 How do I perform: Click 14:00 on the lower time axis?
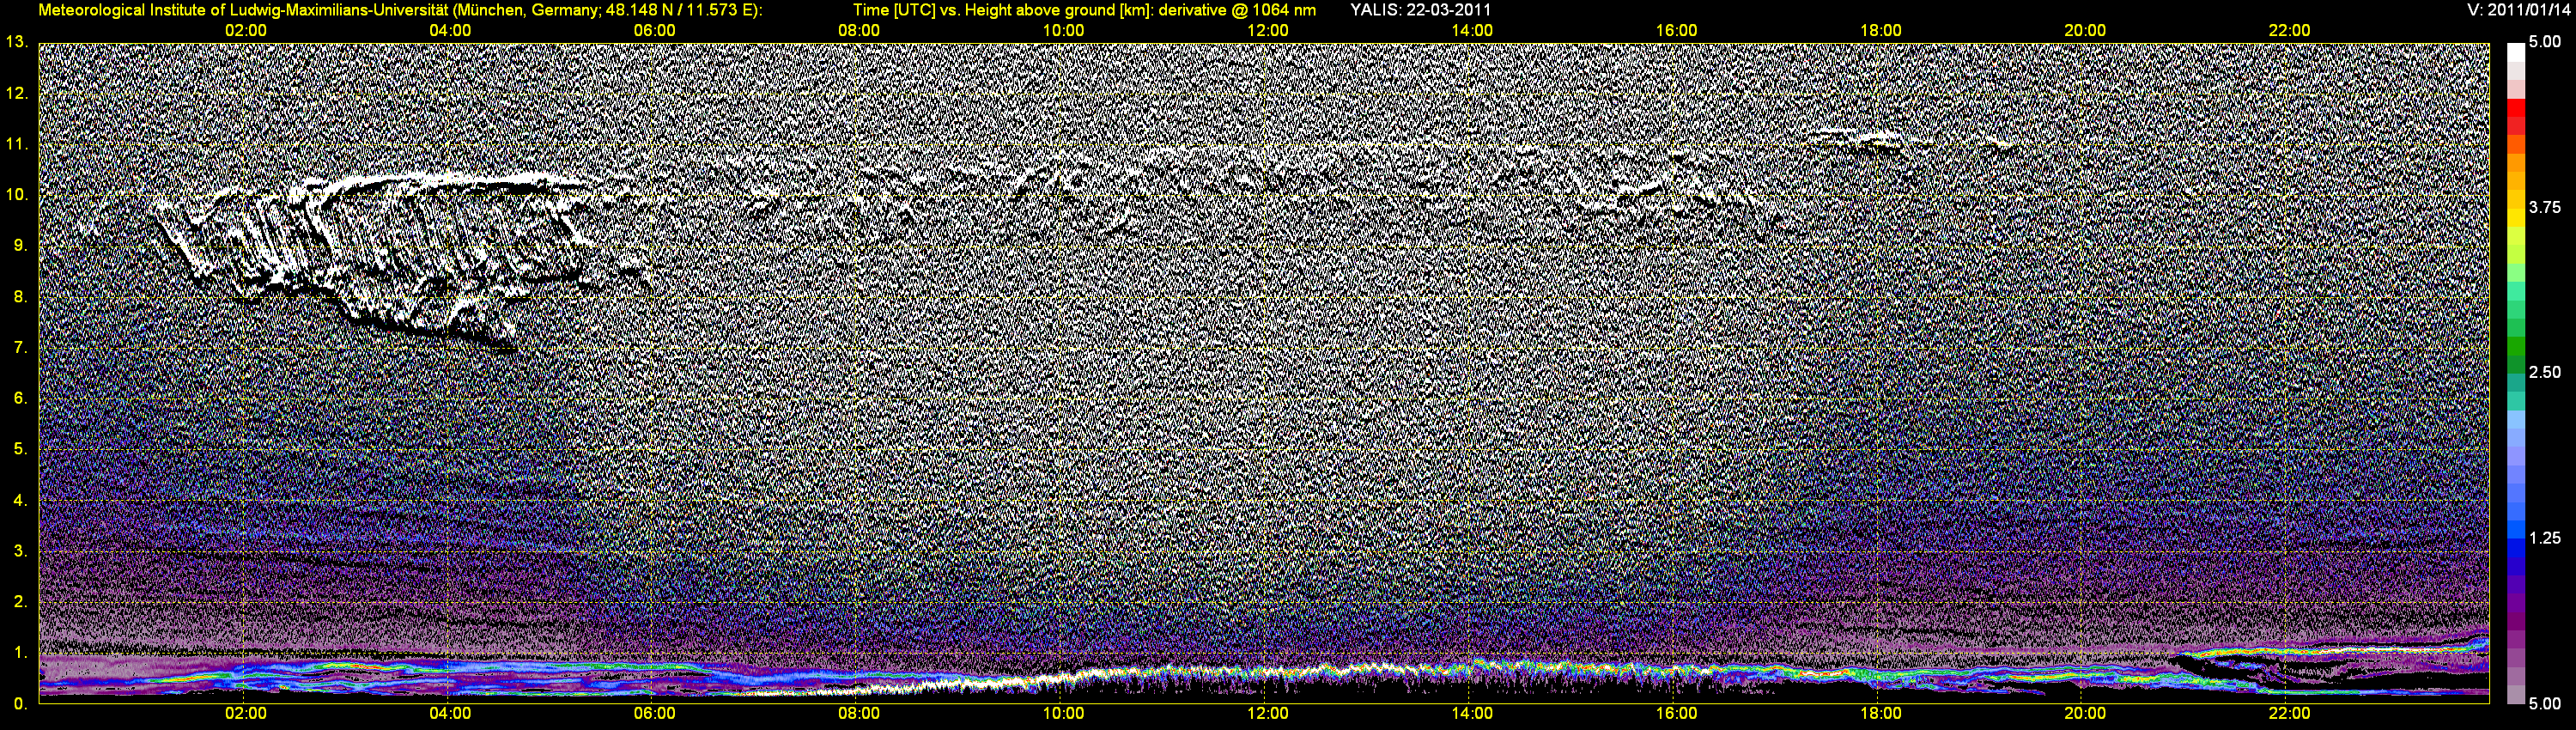coord(1472,713)
